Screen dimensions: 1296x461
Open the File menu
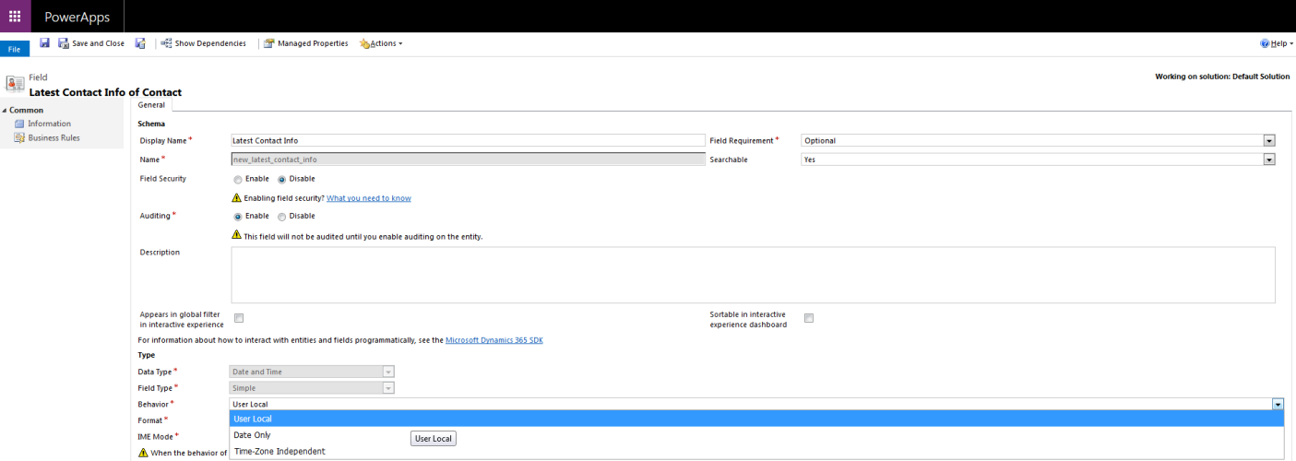pos(14,49)
